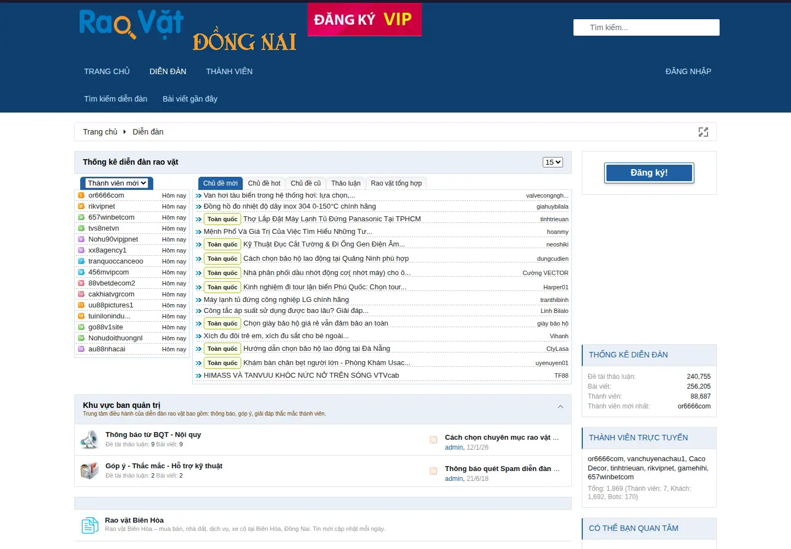Click arrow icon before HIMASS VÀ TANVUU thread
Viewport: 791px width, 549px height.
pyautogui.click(x=199, y=376)
